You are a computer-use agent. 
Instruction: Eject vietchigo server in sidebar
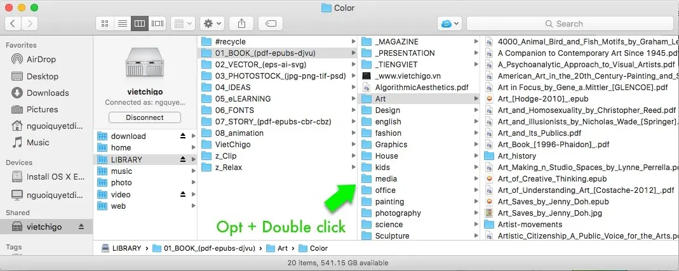pyautogui.click(x=81, y=227)
